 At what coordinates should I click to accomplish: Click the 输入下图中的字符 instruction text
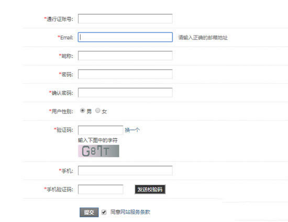(98, 140)
